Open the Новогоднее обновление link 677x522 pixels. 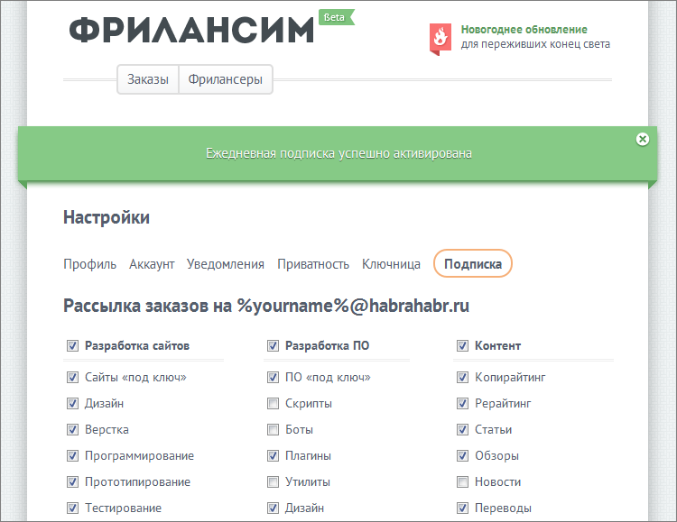tap(524, 30)
